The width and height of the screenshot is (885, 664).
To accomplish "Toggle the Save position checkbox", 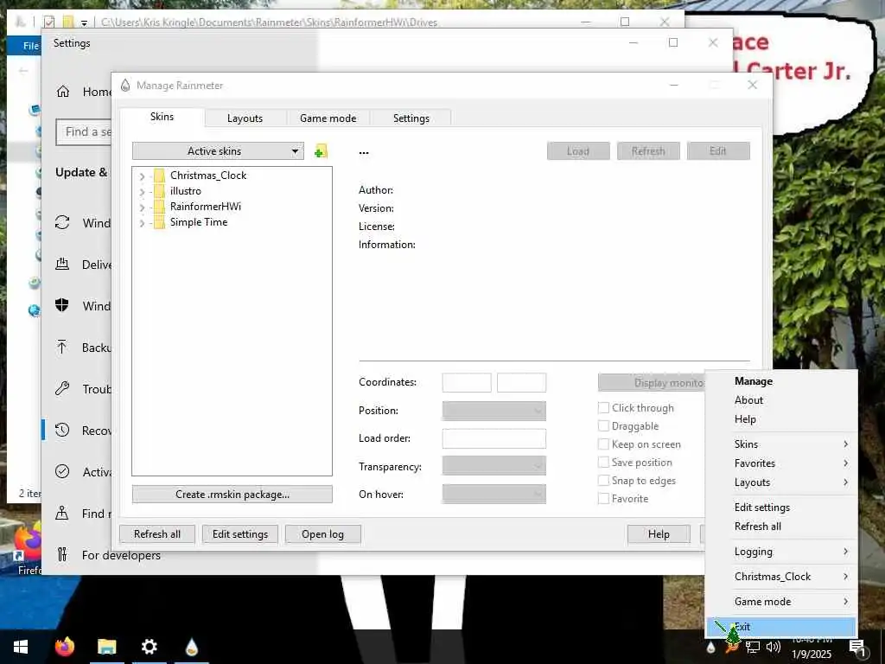I will point(603,462).
